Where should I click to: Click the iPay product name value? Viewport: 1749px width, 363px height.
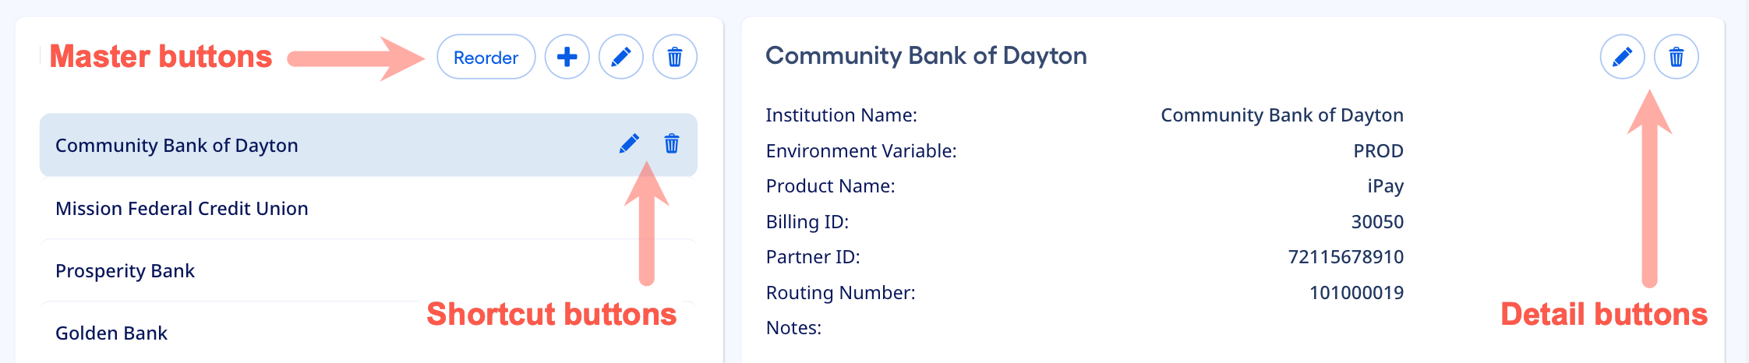(1385, 186)
